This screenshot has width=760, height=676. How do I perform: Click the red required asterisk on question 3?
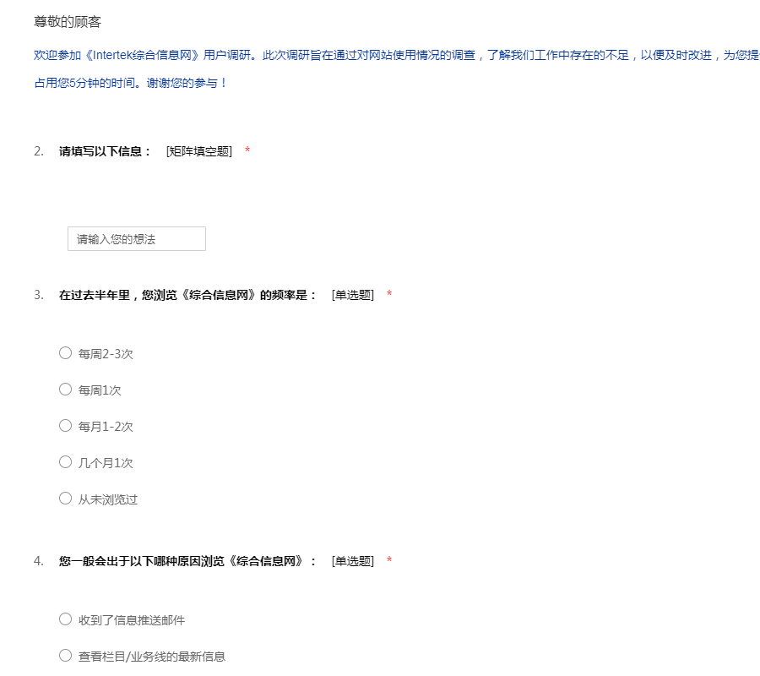click(389, 295)
